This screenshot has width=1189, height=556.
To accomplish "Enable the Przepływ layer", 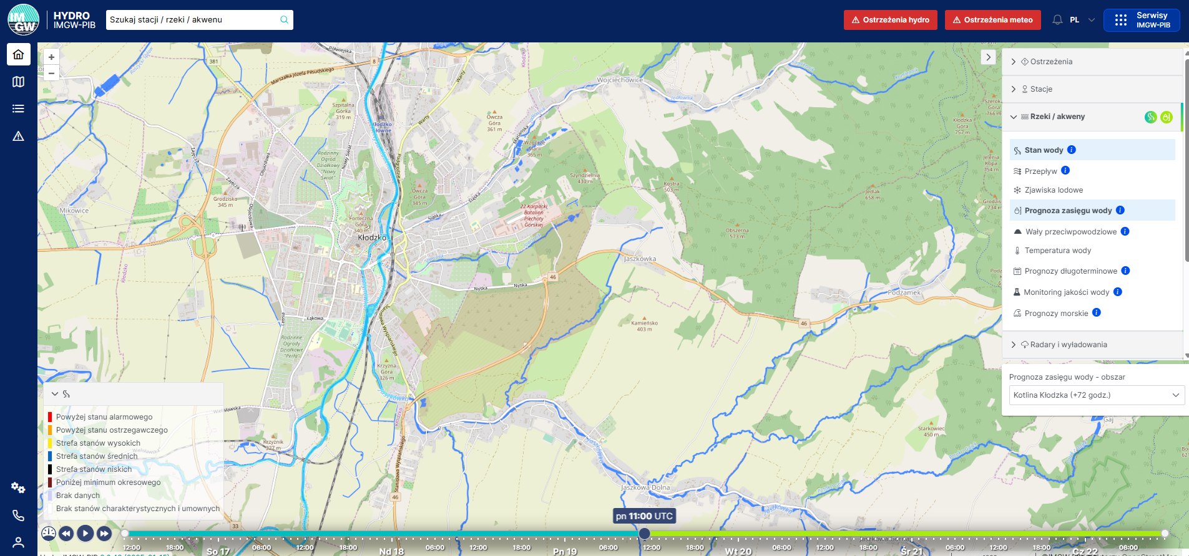I will pos(1040,171).
